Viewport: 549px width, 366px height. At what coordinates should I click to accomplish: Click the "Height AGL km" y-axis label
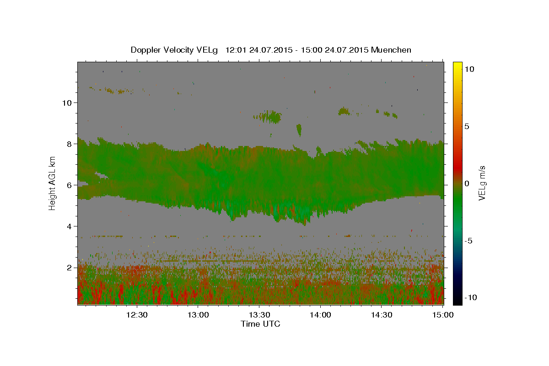pos(53,183)
